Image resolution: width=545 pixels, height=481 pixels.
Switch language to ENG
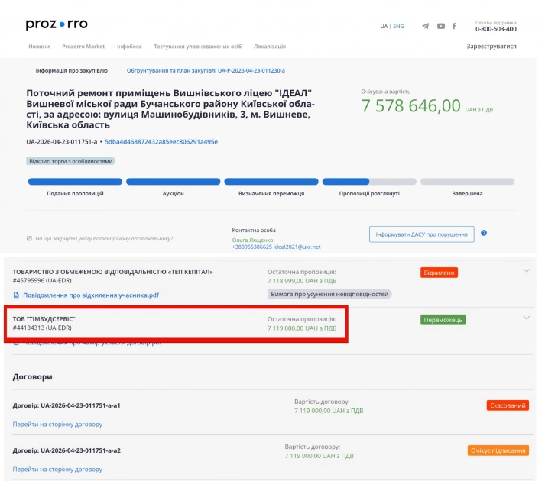[x=398, y=27]
